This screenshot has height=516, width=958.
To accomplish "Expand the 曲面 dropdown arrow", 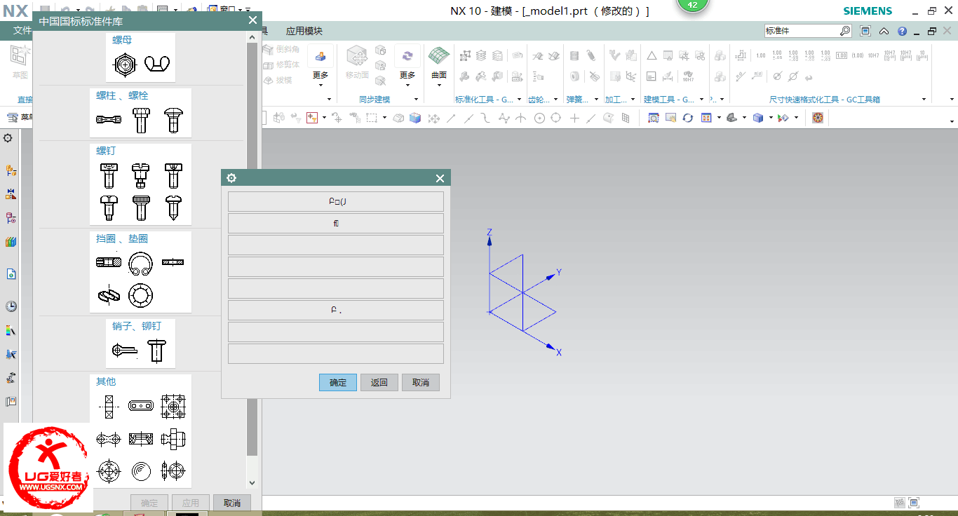I will (x=439, y=86).
